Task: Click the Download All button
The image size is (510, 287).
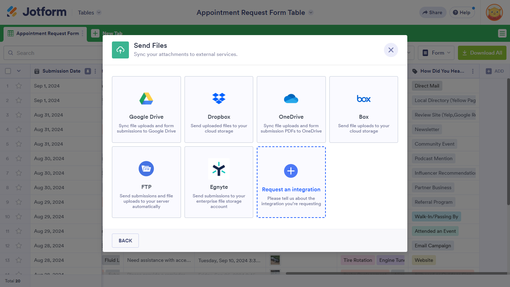Action: tap(482, 53)
